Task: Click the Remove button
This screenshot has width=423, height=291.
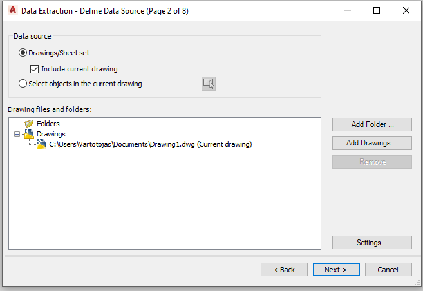Action: (372, 162)
